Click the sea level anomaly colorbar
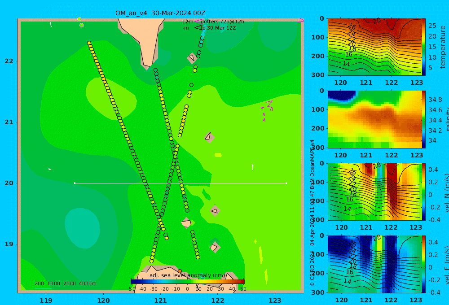 click(188, 282)
